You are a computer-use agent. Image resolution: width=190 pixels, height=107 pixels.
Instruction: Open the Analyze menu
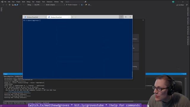coord(38,2)
